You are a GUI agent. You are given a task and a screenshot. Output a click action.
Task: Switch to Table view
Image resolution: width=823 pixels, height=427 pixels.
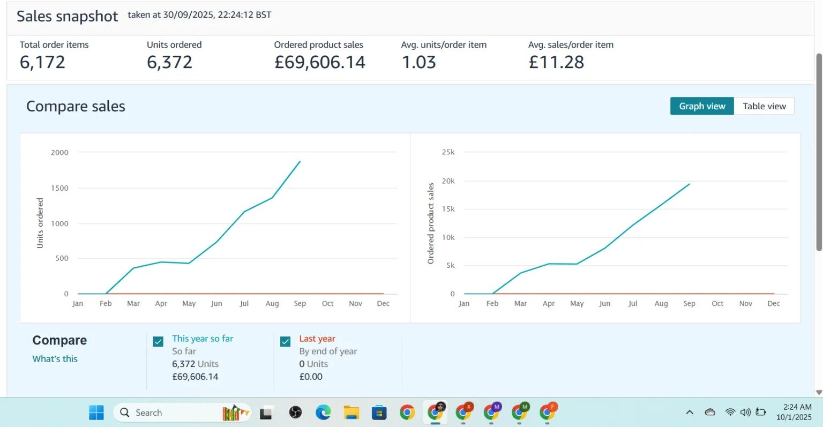(x=764, y=106)
